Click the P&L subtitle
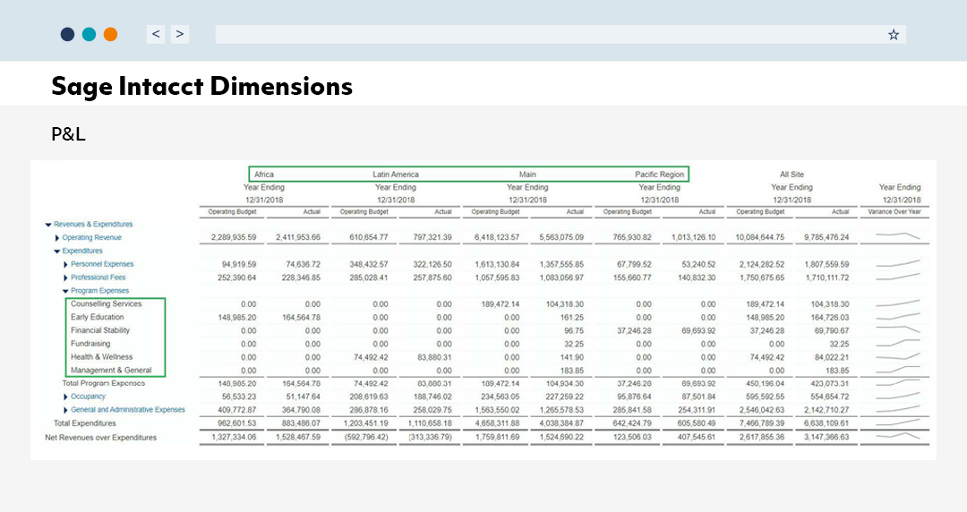The width and height of the screenshot is (967, 512). pyautogui.click(x=68, y=134)
